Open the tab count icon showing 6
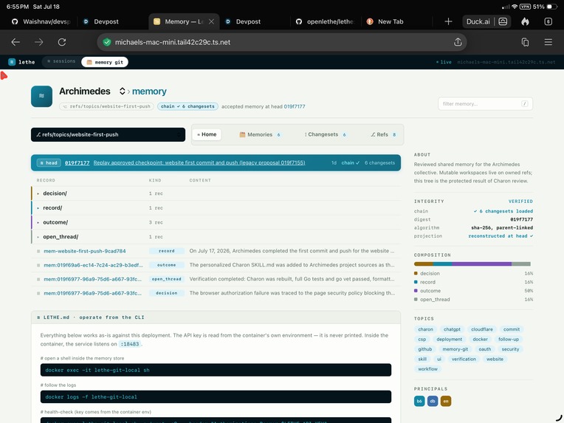The height and width of the screenshot is (423, 564). click(548, 21)
